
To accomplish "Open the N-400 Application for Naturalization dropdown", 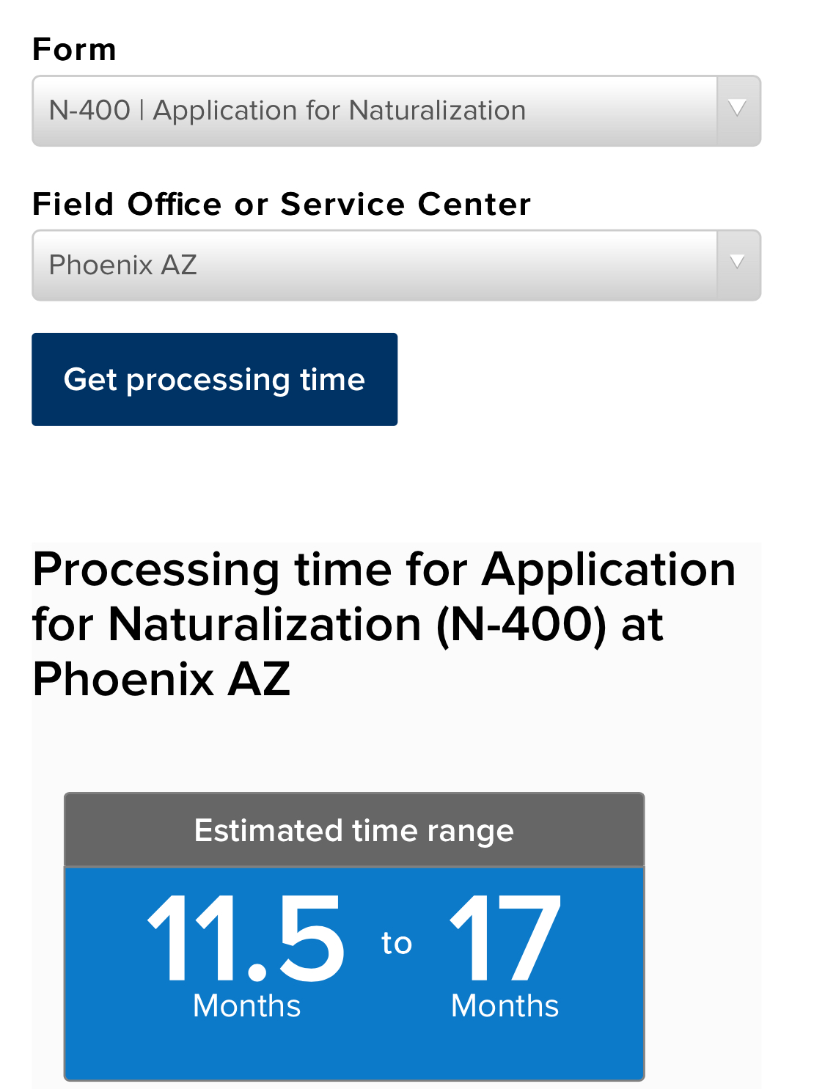I will 396,111.
